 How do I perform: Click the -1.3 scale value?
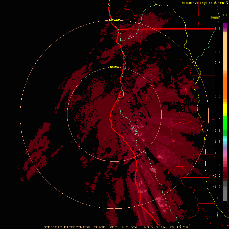217,187
